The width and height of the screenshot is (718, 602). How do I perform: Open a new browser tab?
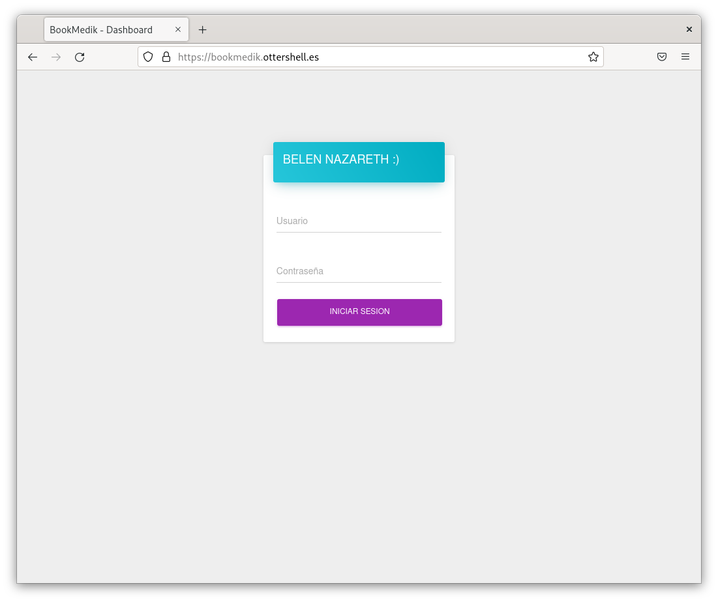[202, 30]
